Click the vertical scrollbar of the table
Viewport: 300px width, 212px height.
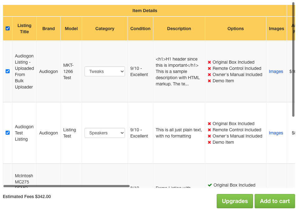pyautogui.click(x=293, y=59)
